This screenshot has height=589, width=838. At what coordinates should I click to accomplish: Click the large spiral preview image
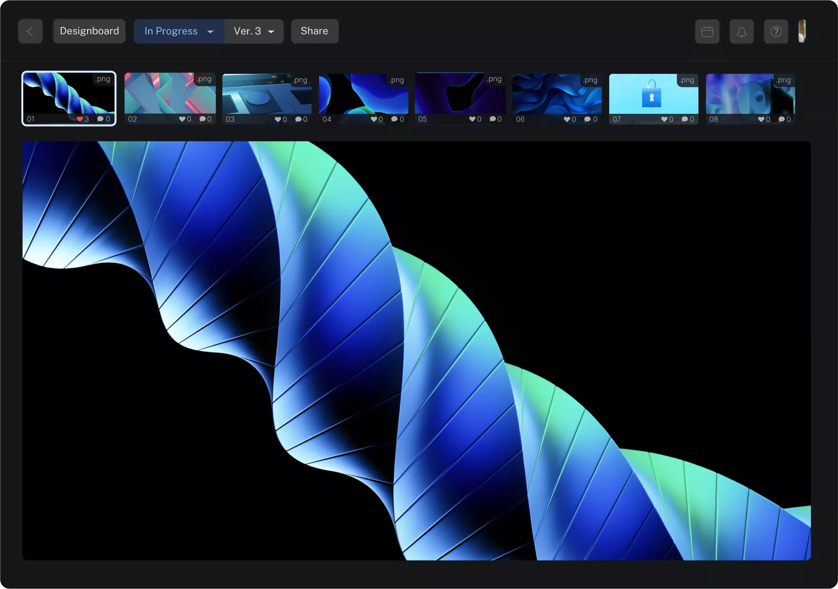(416, 350)
